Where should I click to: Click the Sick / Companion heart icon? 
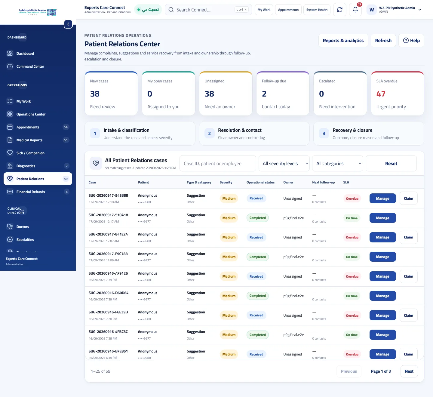click(10, 153)
